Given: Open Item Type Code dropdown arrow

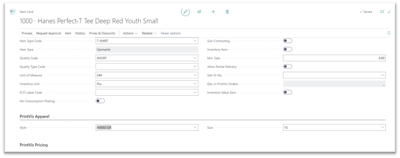Looking at the screenshot, I should (x=195, y=41).
